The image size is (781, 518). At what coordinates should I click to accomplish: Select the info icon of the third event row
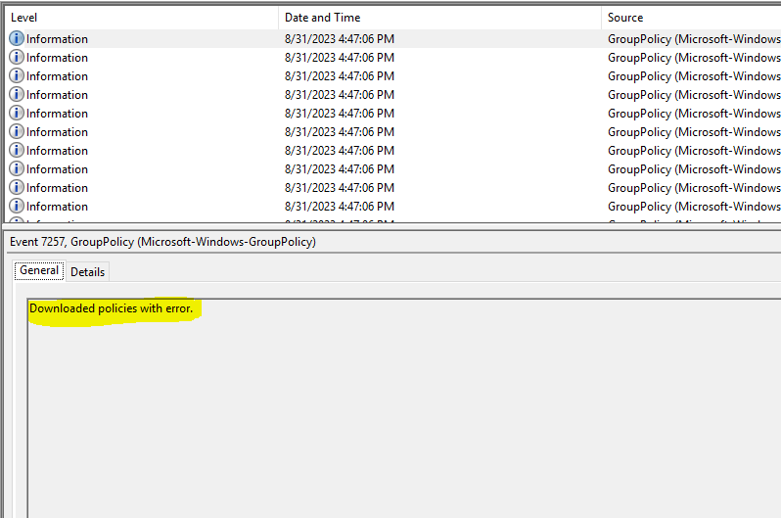click(x=17, y=76)
